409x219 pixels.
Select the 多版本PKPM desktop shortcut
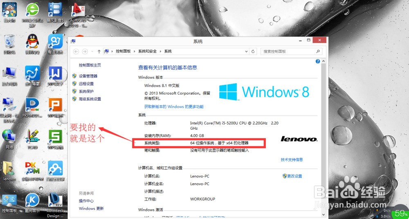click(x=32, y=171)
